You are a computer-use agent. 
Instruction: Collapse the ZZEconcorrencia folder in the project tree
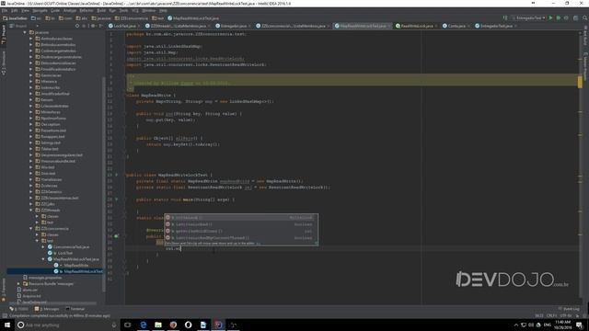coord(30,229)
